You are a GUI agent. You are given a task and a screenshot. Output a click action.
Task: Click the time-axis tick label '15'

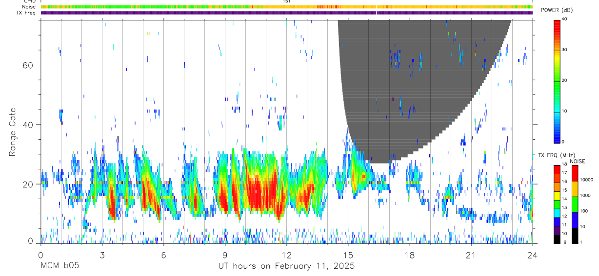(x=348, y=256)
